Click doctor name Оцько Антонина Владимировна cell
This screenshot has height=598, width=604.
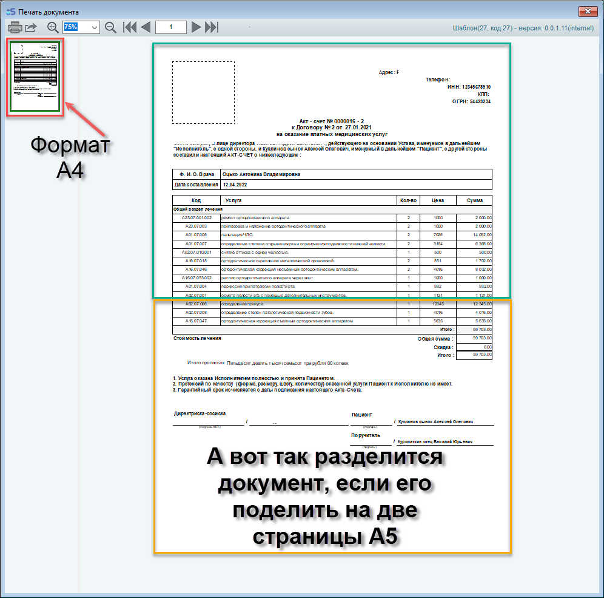point(261,174)
